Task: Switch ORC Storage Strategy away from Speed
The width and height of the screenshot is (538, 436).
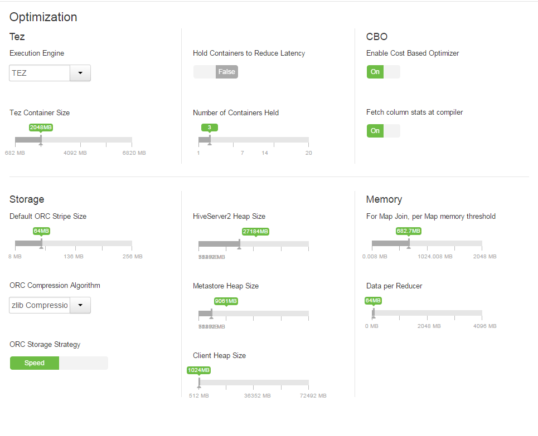Action: point(84,362)
